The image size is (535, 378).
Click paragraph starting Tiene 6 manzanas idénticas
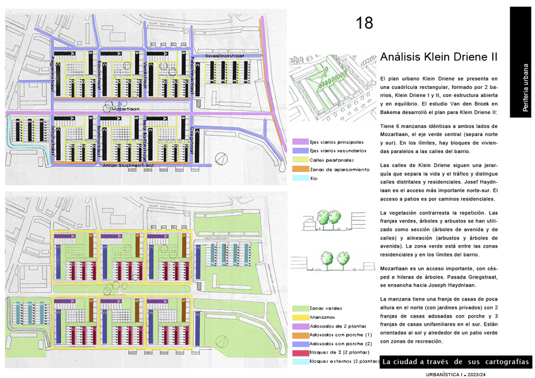(x=438, y=139)
